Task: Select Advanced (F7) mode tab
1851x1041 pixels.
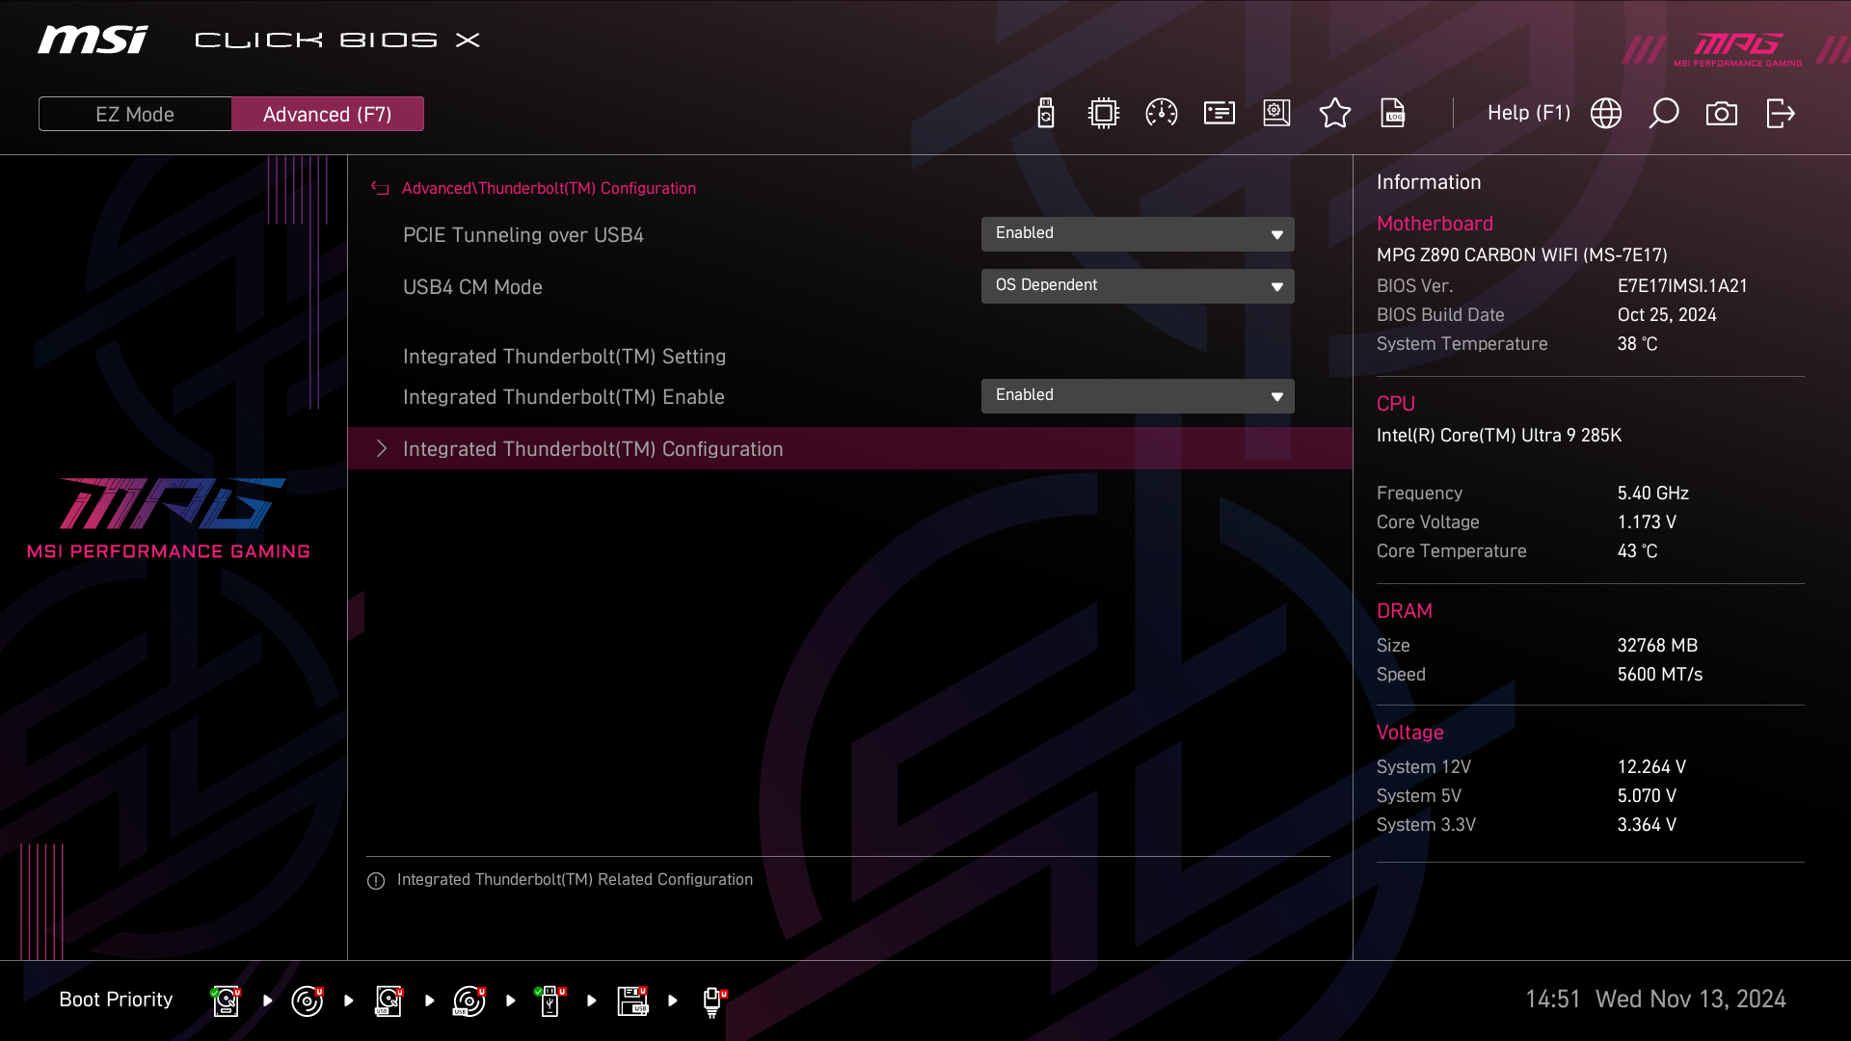Action: 327,114
